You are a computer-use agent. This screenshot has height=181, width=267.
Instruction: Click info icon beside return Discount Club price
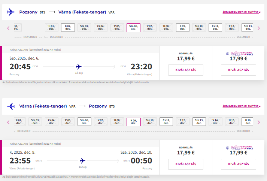click(228, 148)
